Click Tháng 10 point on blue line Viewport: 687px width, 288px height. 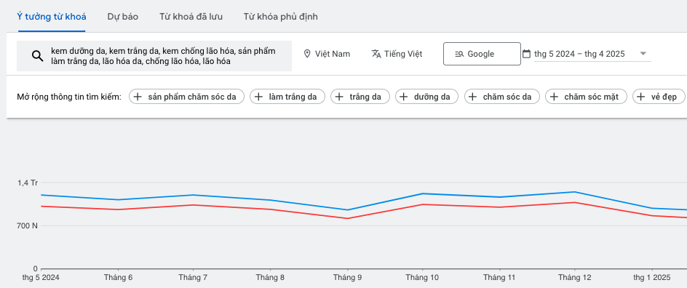pyautogui.click(x=422, y=193)
